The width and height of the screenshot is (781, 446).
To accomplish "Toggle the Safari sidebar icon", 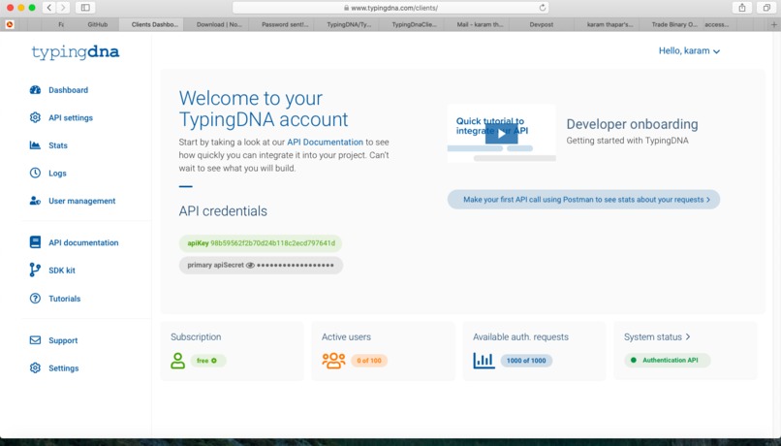I will 85,8.
